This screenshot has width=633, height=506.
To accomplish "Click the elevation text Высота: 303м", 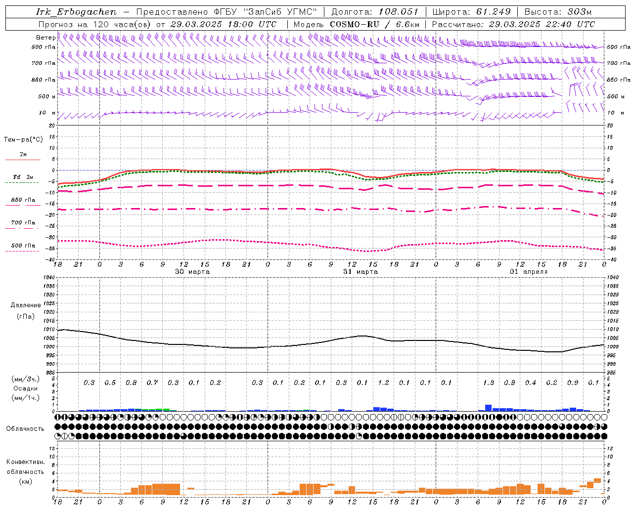I will coord(558,12).
